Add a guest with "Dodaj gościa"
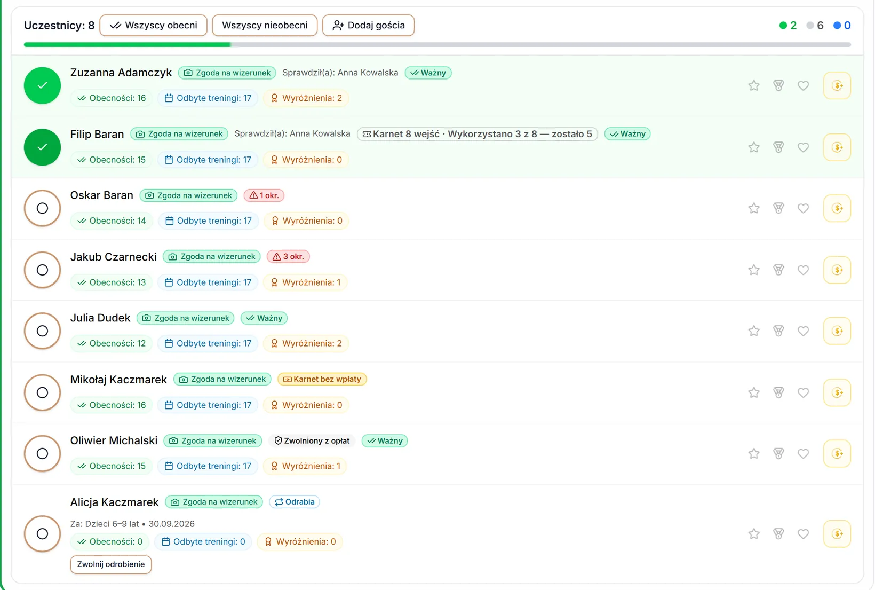This screenshot has width=875, height=590. (x=368, y=26)
